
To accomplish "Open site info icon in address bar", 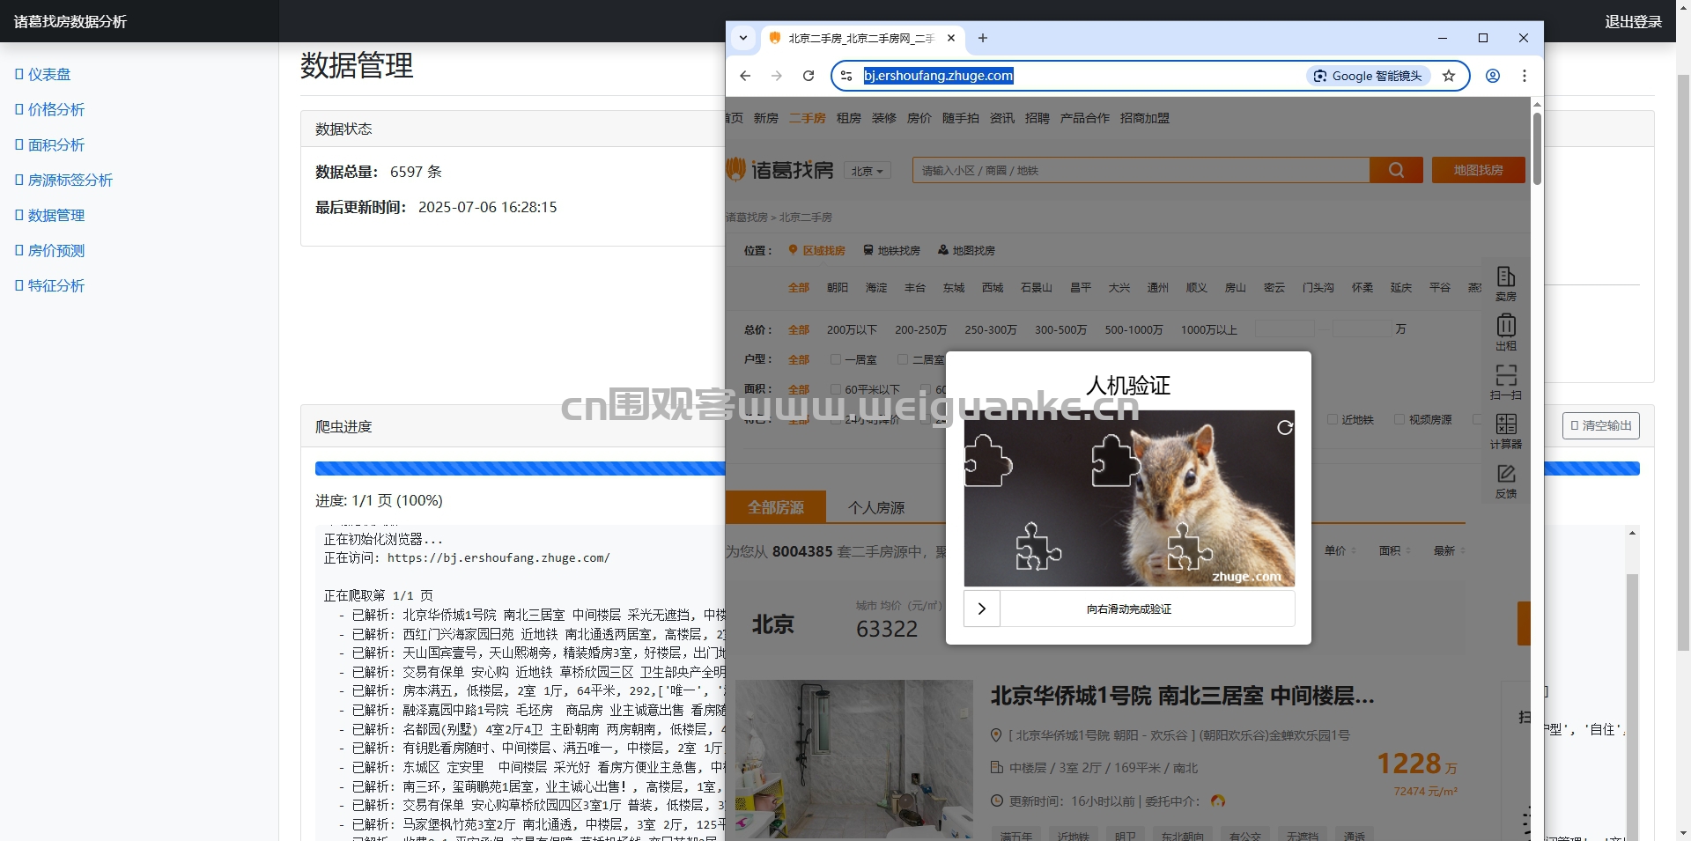I will 846,76.
